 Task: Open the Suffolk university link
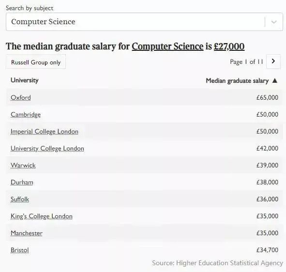click(20, 199)
